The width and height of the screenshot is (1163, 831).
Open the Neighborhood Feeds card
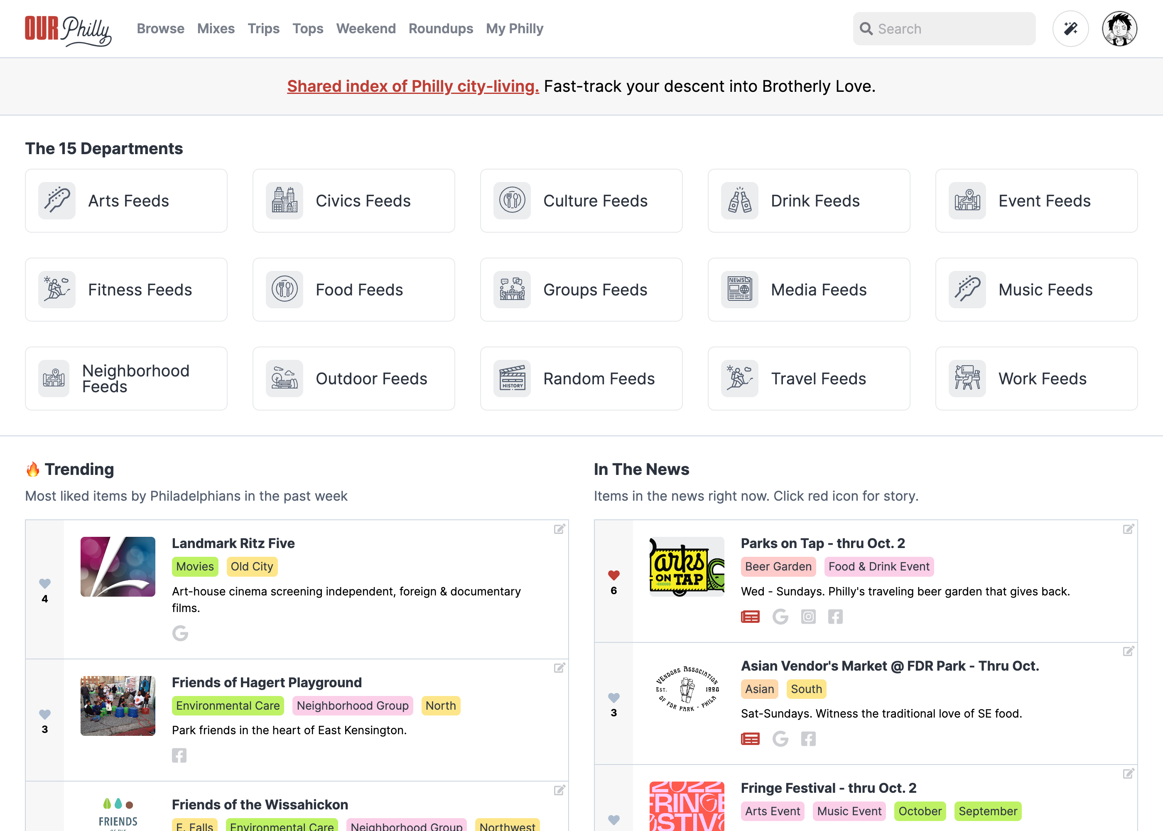(x=126, y=379)
